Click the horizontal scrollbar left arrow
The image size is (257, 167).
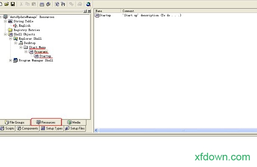97,130
